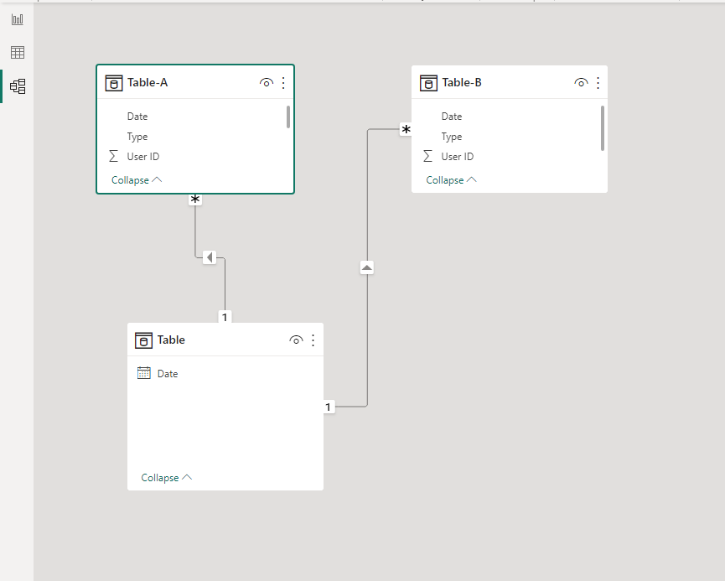Click one-side marker above Table card

[225, 317]
